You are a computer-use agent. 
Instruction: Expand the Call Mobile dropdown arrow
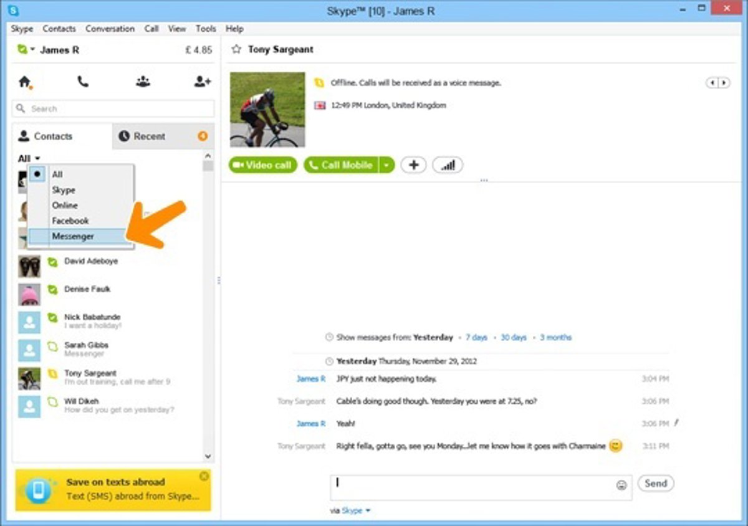pyautogui.click(x=386, y=165)
